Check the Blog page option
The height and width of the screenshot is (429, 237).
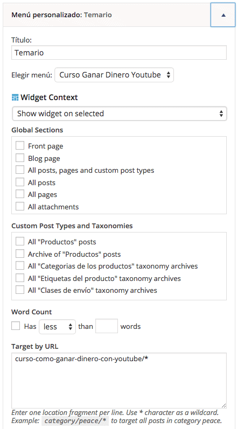tap(20, 158)
